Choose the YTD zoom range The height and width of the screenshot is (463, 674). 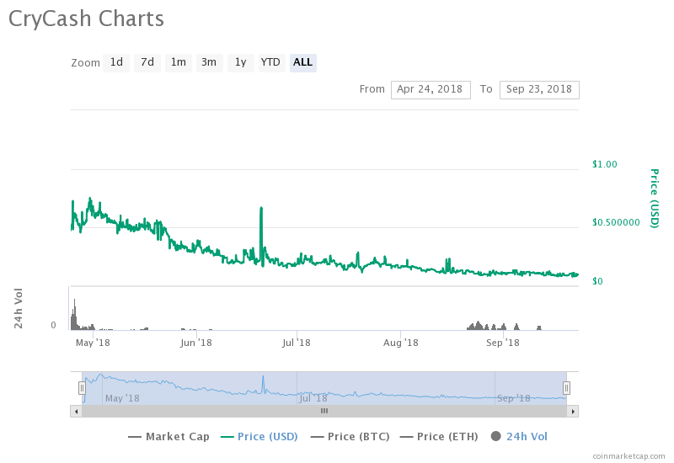tap(271, 62)
